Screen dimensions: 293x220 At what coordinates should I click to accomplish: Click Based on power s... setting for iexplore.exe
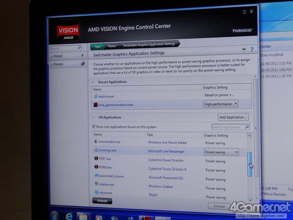[x=219, y=95]
